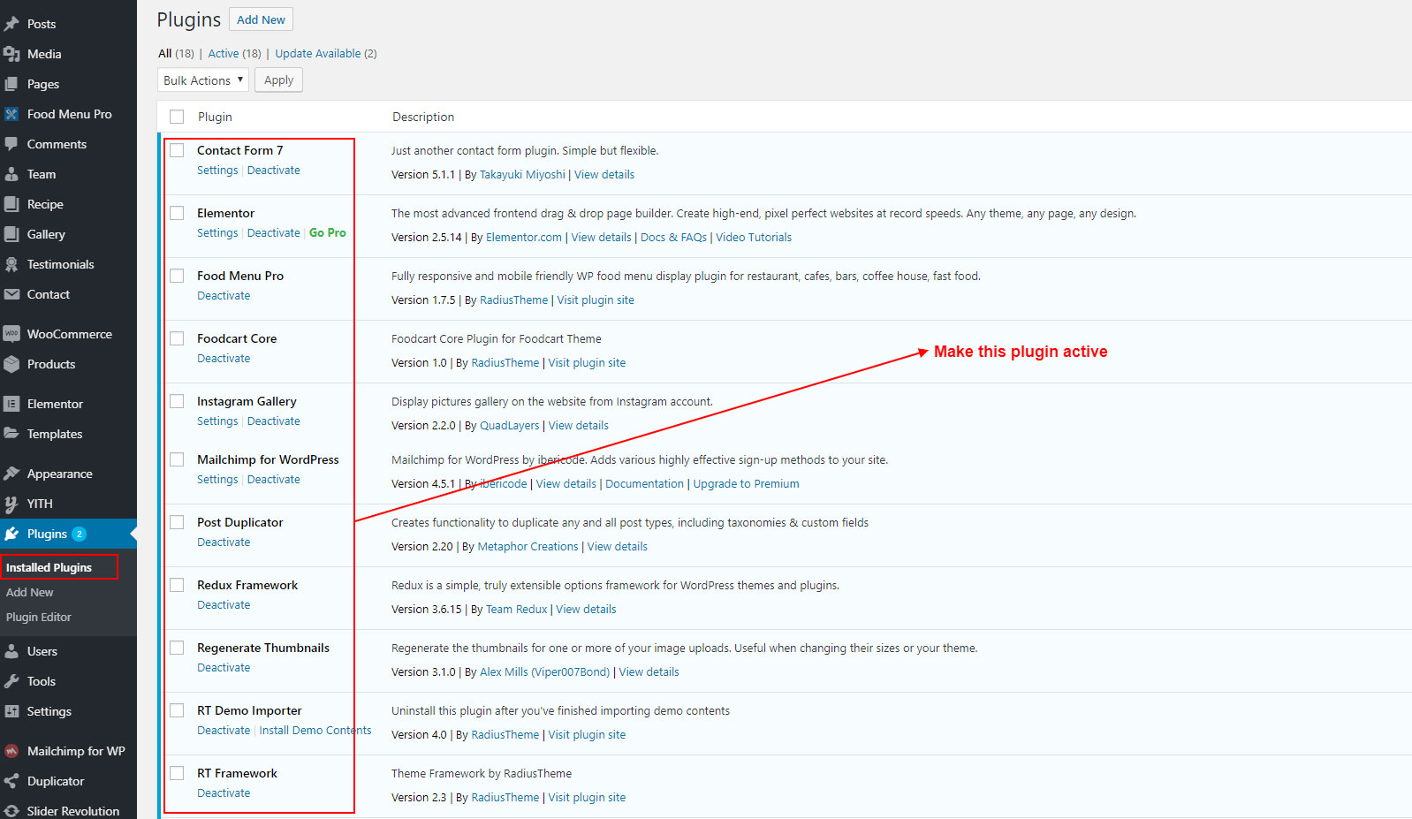
Task: Click the WooCommerce logo icon
Action: tap(11, 334)
